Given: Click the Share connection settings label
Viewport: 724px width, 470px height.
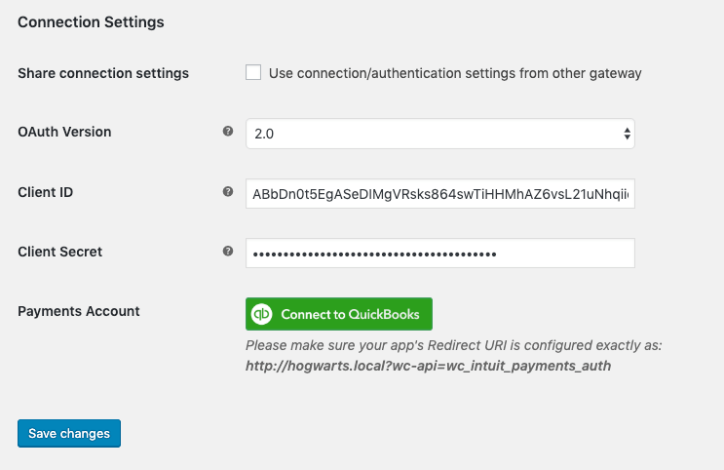Looking at the screenshot, I should point(103,73).
